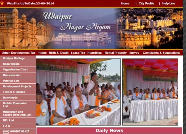The height and width of the screenshot is (134, 186).
Task: Open the Hindi safai karmachari link in the sidebar
Action: pos(18,132)
